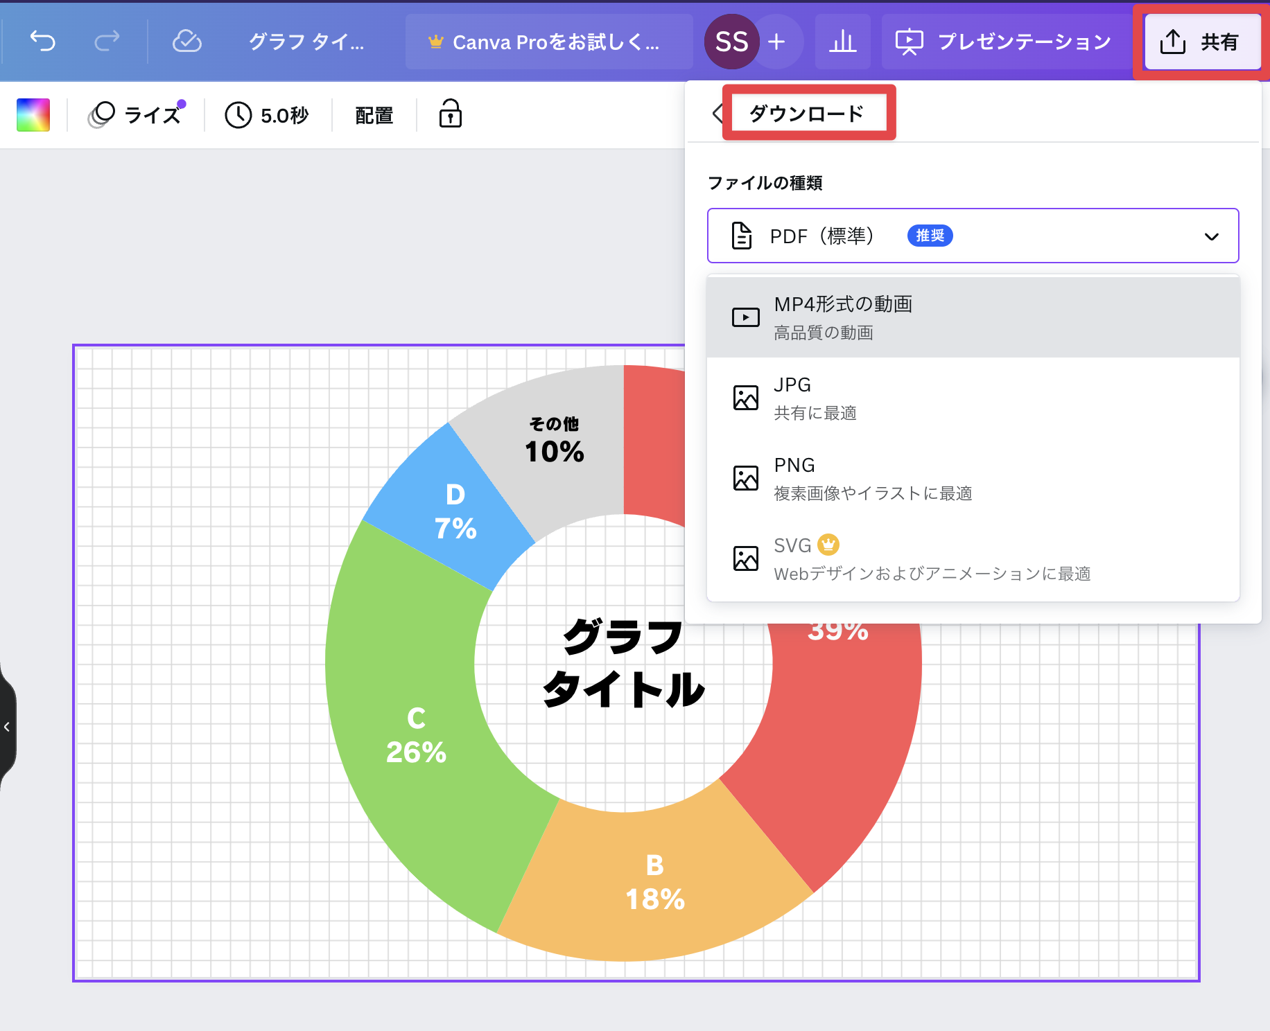The image size is (1270, 1031).
Task: Select PNG file format option
Action: (973, 478)
